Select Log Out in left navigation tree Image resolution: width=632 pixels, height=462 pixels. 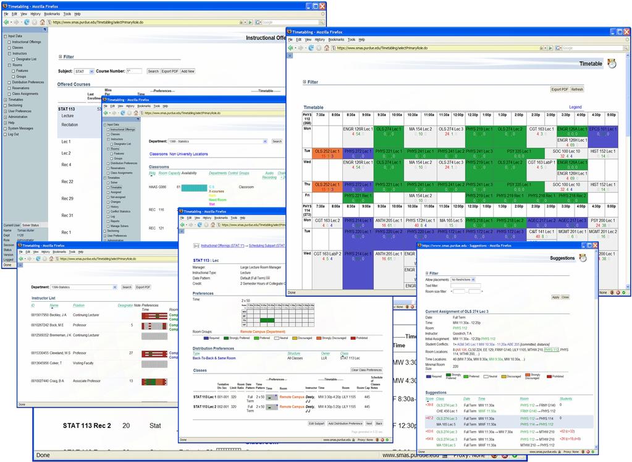tap(14, 134)
